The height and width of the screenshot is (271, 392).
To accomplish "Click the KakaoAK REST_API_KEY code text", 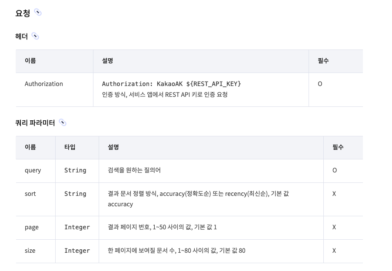I will pyautogui.click(x=171, y=84).
